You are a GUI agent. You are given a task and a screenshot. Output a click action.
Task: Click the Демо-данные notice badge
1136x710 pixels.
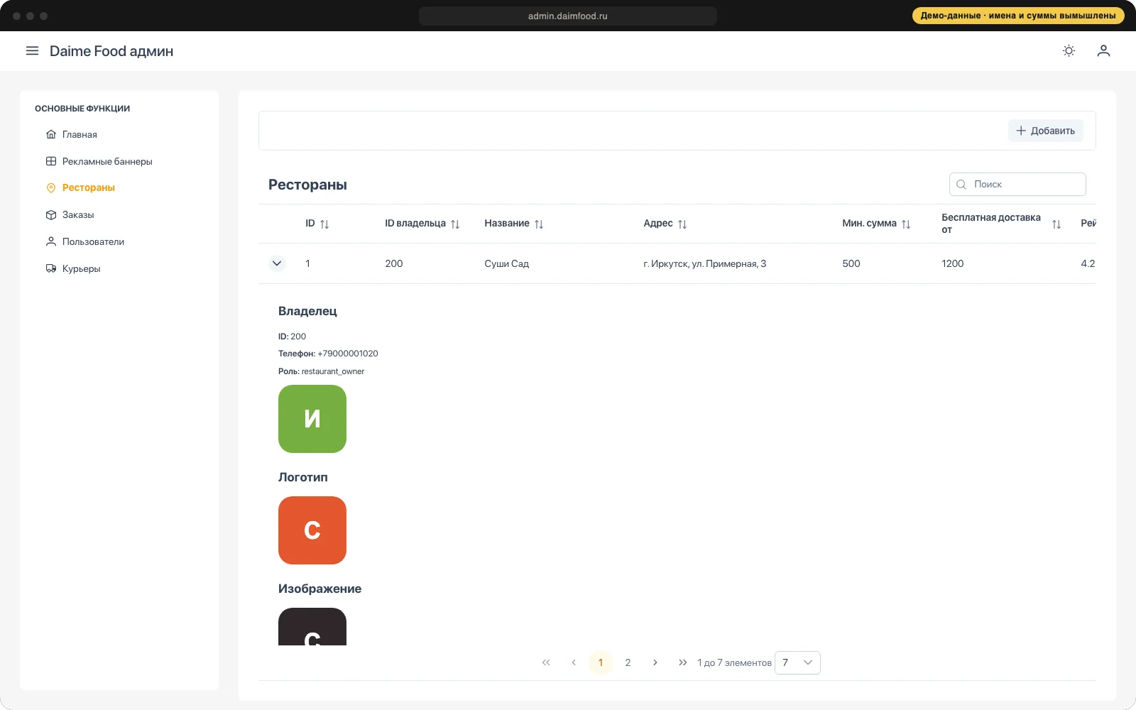(1018, 16)
